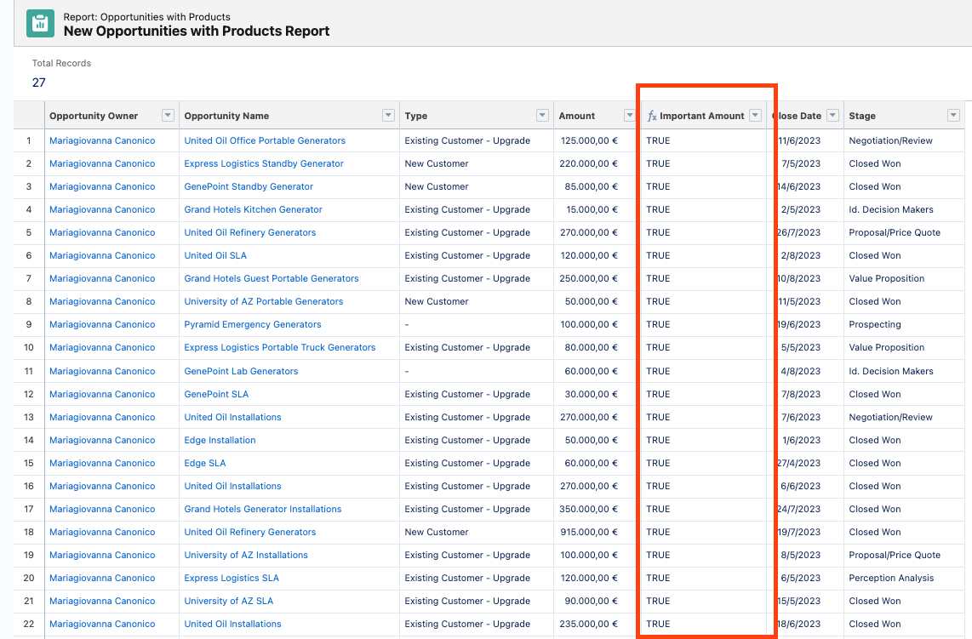Open the United Oil SLA opportunity

(x=215, y=255)
